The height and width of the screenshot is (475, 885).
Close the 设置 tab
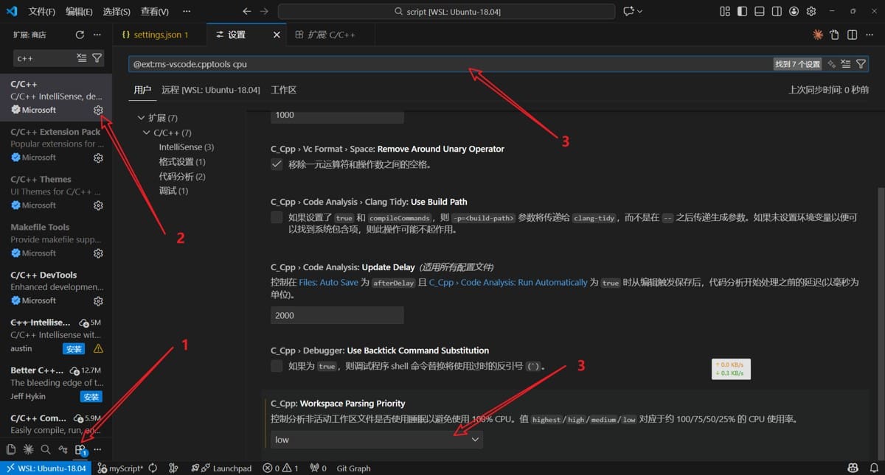point(277,35)
